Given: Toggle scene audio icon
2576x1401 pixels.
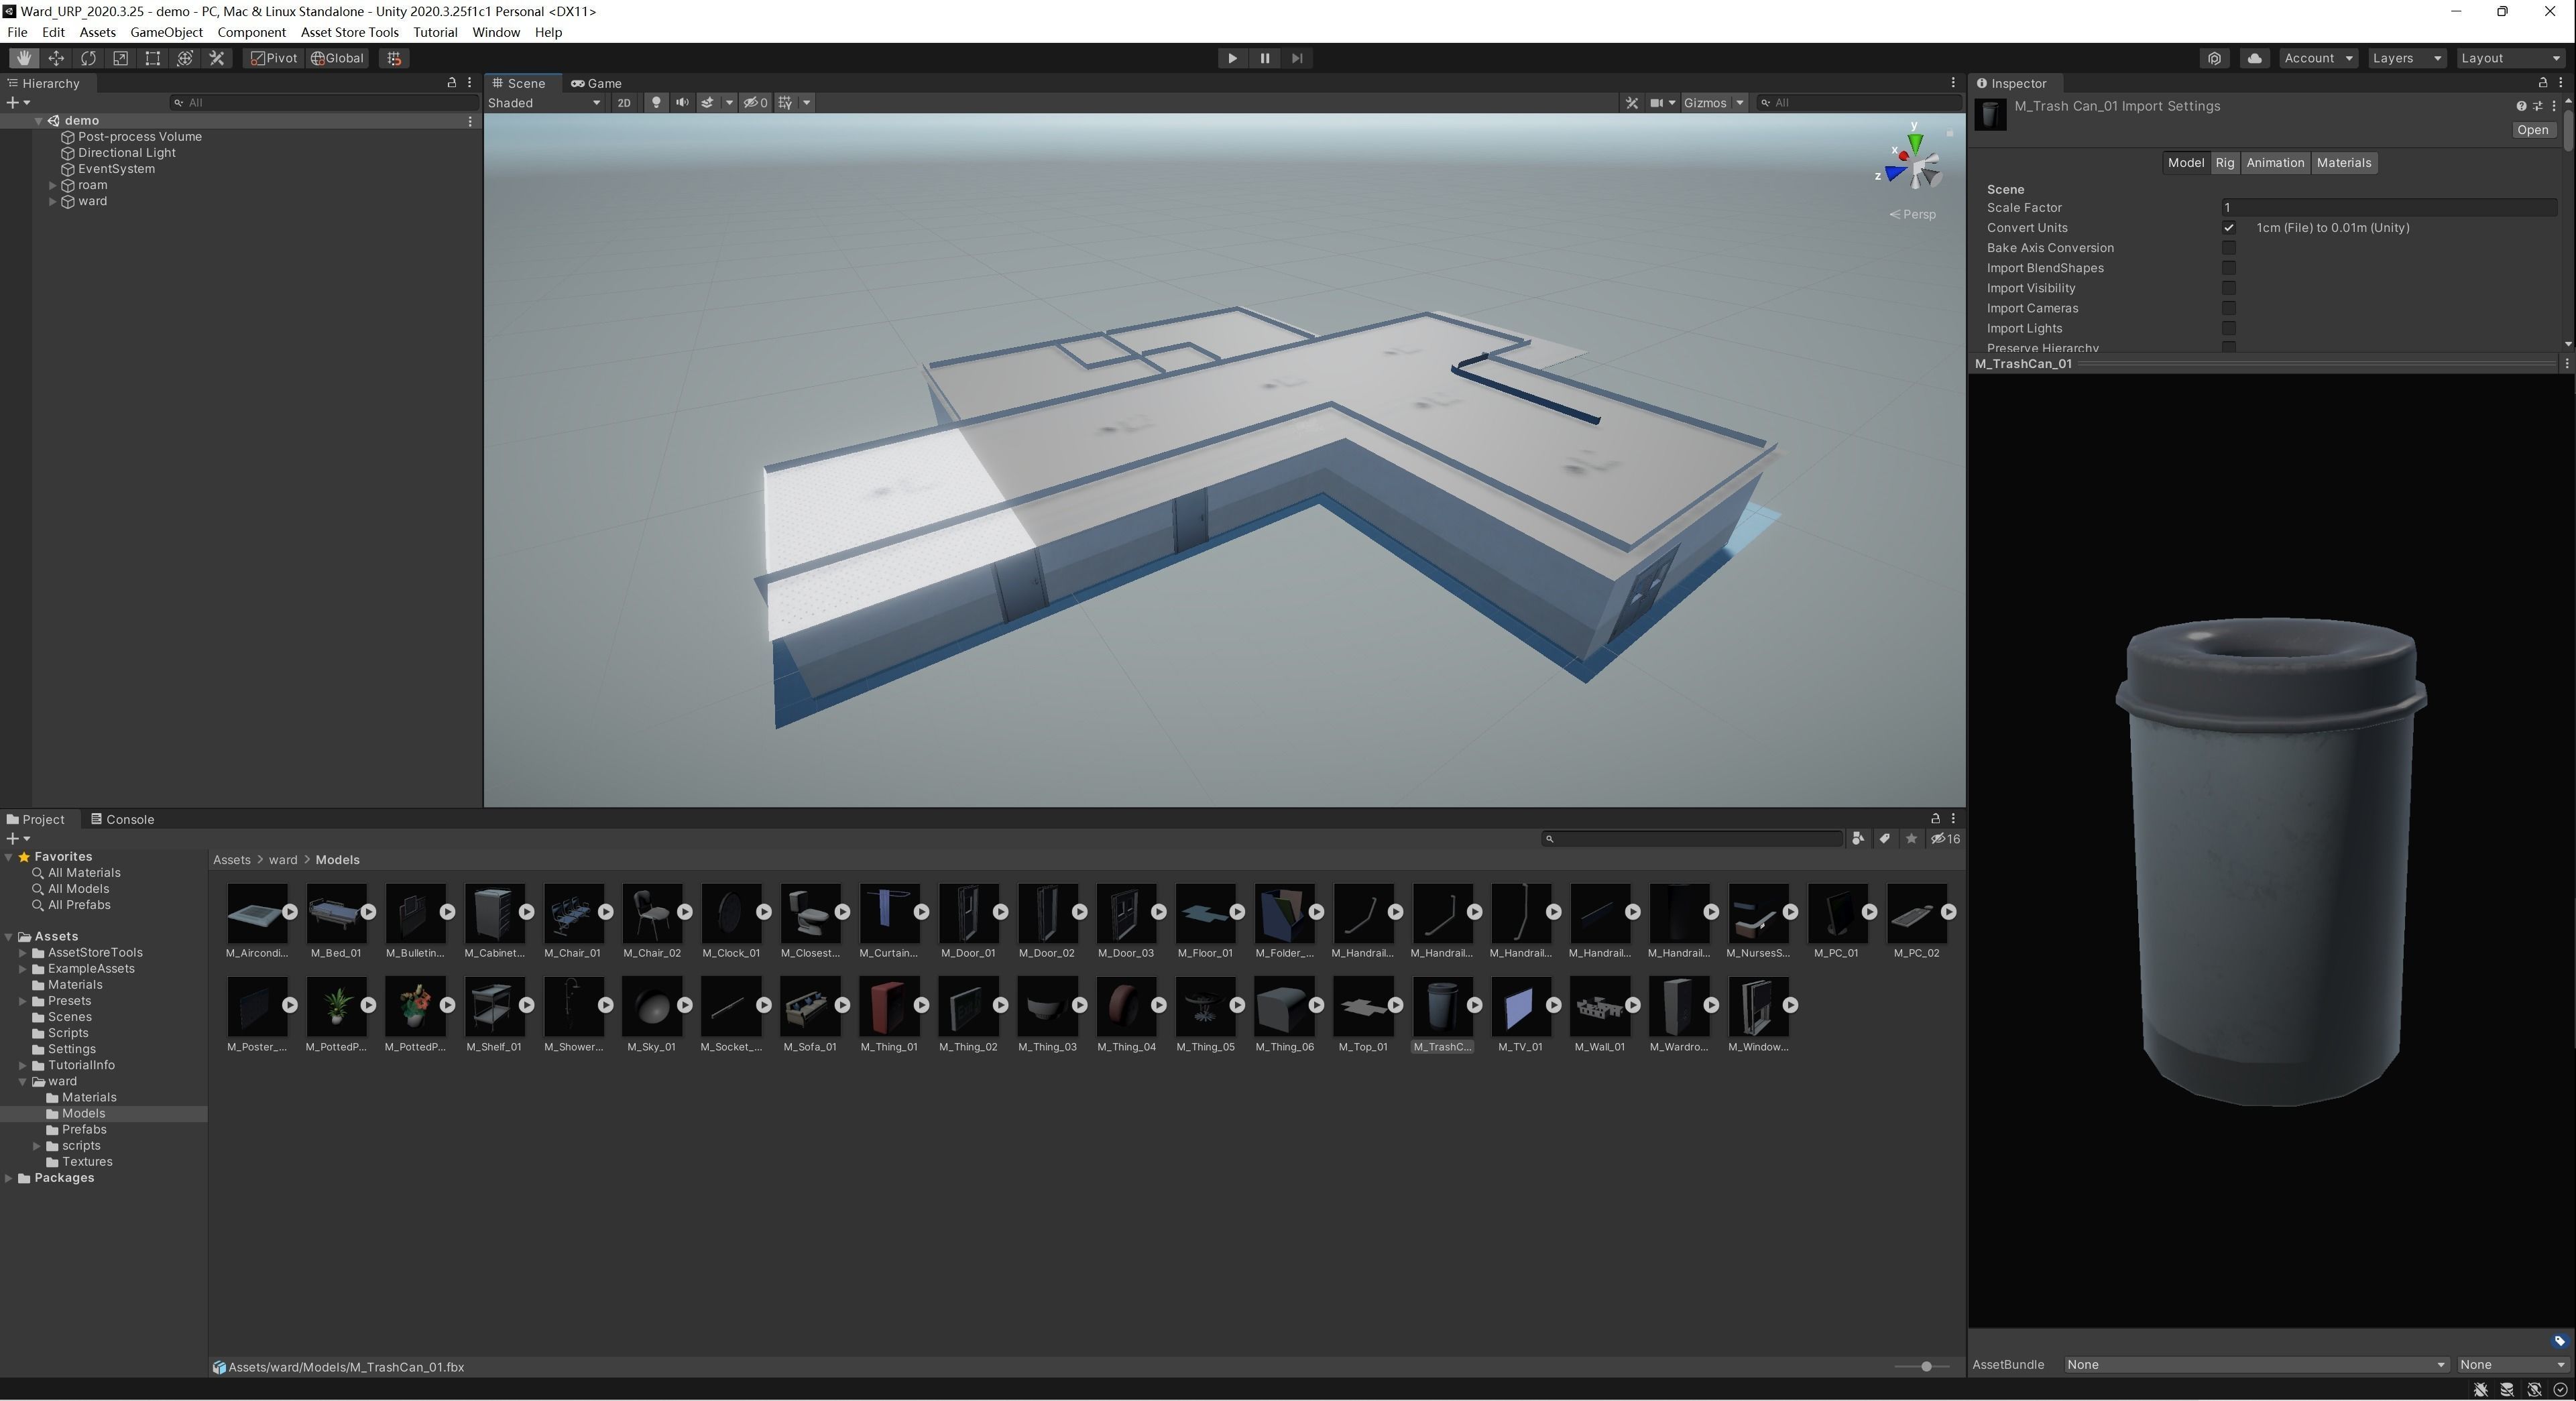Looking at the screenshot, I should pos(682,102).
